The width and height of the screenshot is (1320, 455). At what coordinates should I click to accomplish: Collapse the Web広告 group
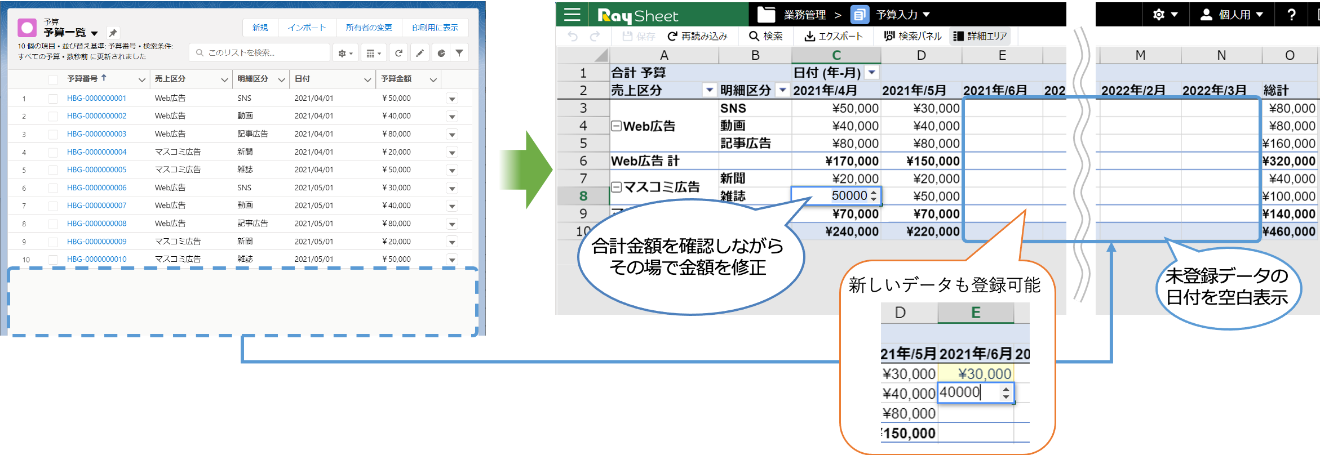[x=617, y=126]
